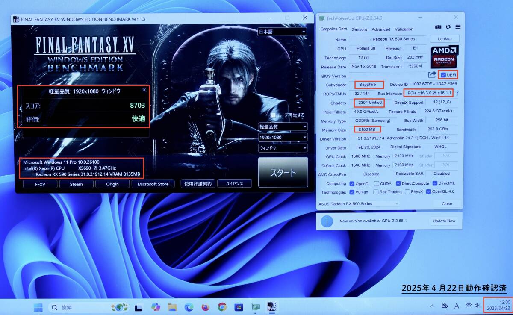
Task: Click the Update Now button
Action: pos(444,221)
